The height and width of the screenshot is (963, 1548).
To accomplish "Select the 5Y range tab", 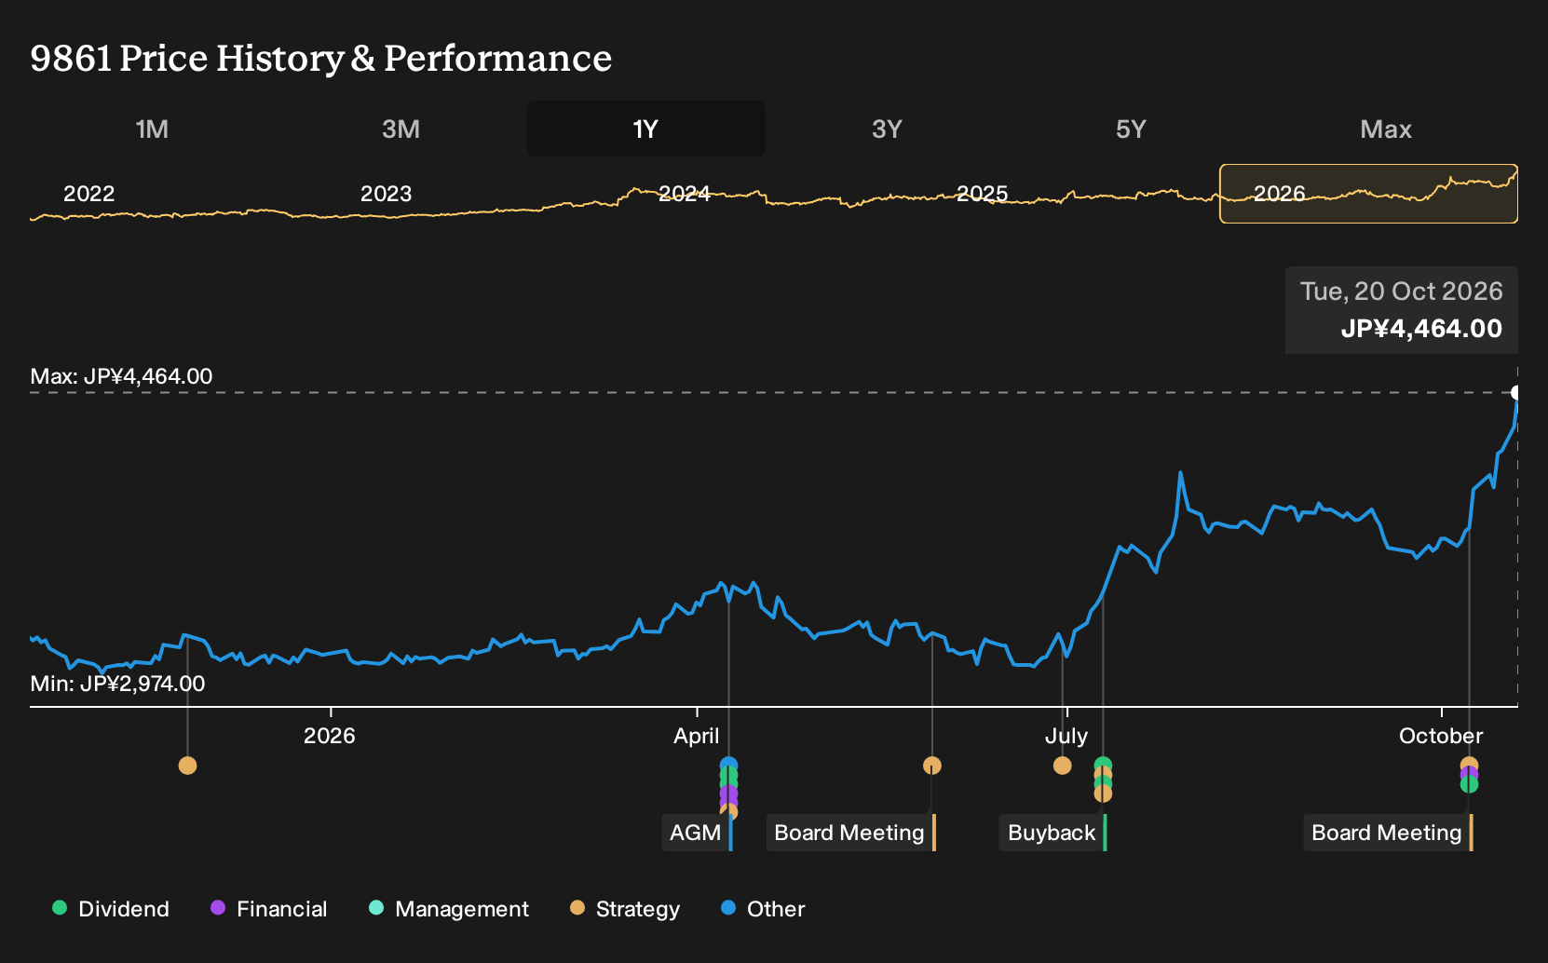I will pyautogui.click(x=1131, y=129).
